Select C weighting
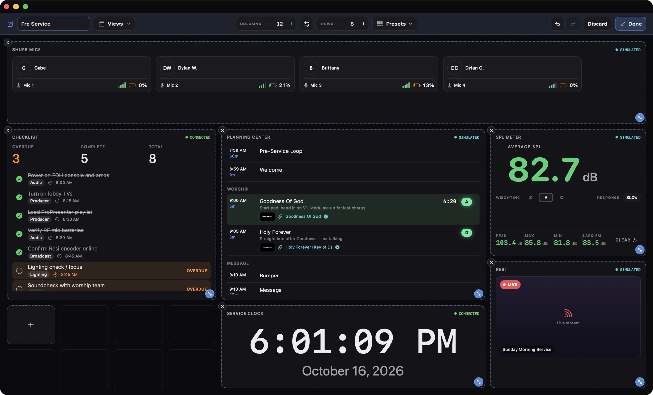 pyautogui.click(x=562, y=197)
